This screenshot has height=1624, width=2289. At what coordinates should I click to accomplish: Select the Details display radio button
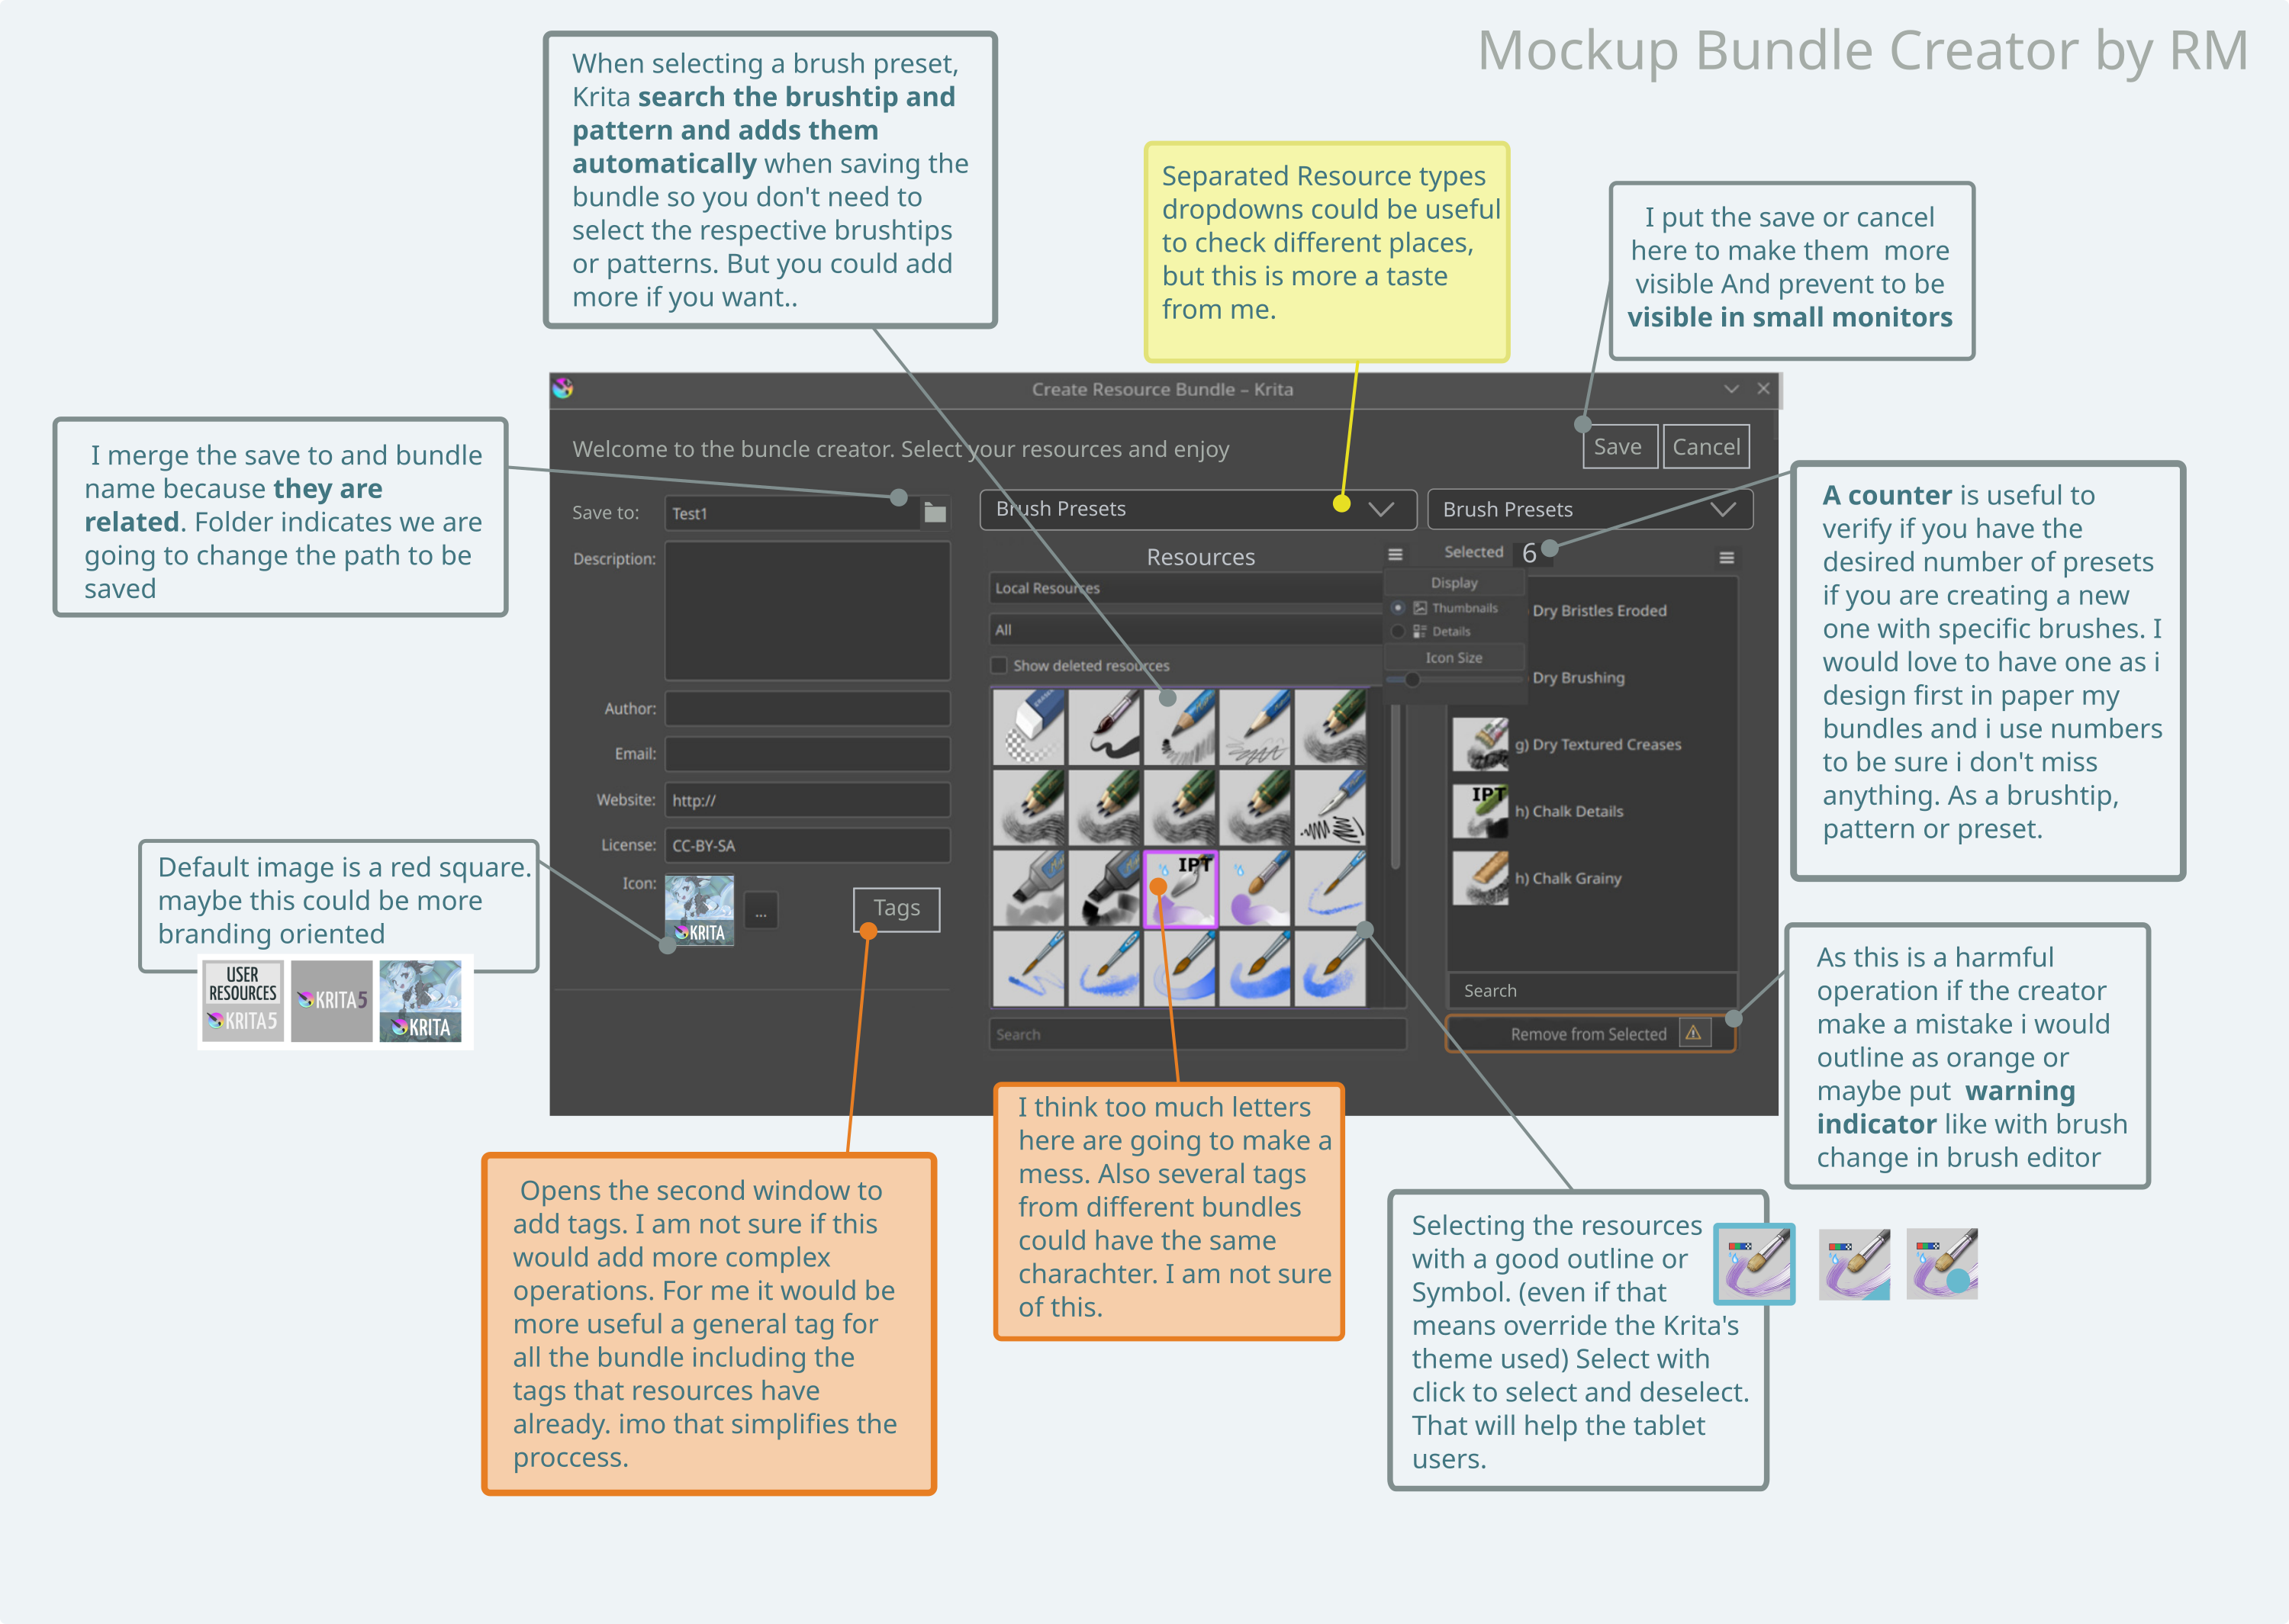pos(1398,631)
